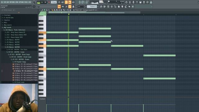Click the speech bubble icon in top toolbar
199x112 pixels.
[147, 2]
